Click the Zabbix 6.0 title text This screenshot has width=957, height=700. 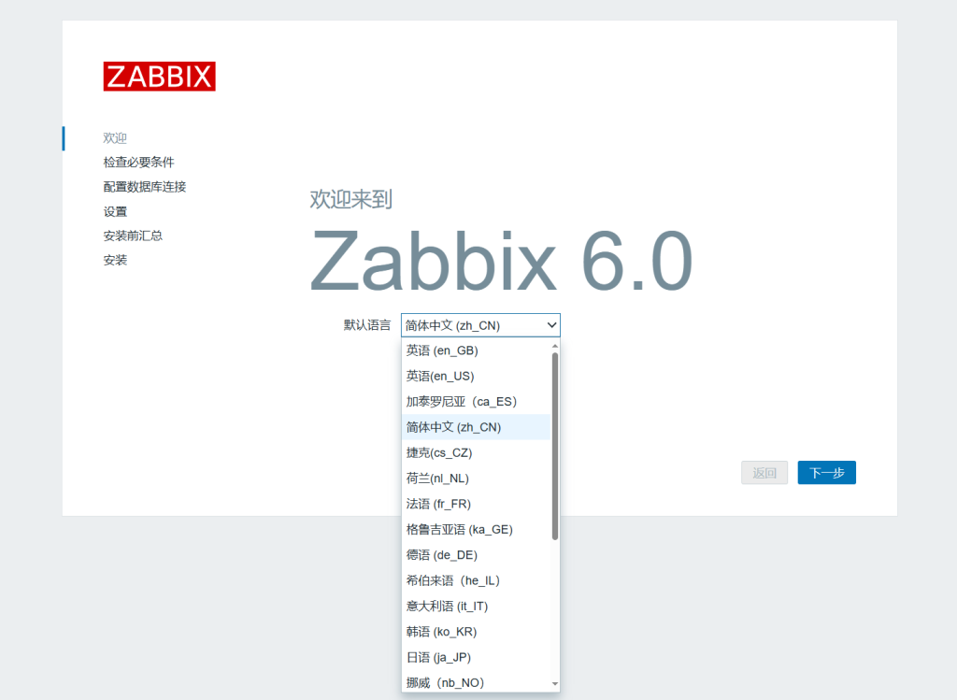pyautogui.click(x=501, y=261)
